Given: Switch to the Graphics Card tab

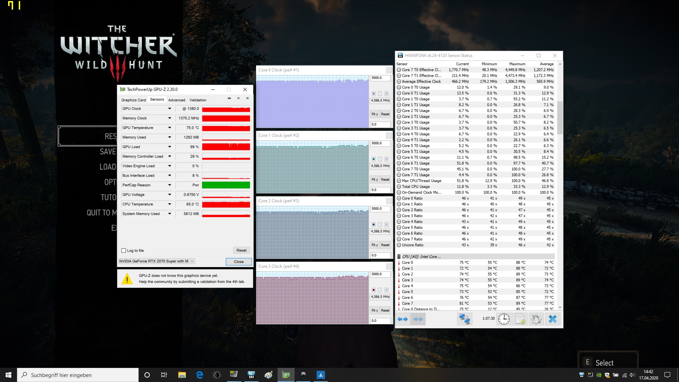Looking at the screenshot, I should [x=133, y=100].
